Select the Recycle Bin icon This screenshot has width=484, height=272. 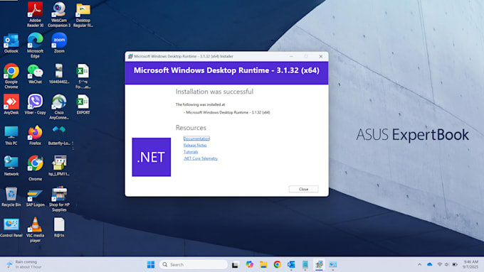(x=11, y=197)
